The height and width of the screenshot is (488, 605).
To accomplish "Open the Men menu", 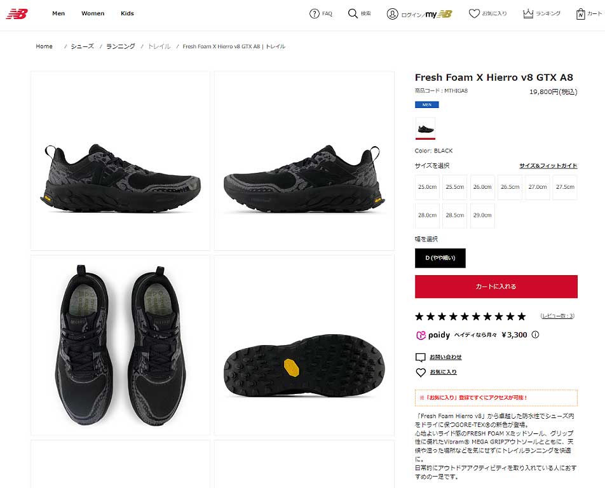I will [58, 13].
